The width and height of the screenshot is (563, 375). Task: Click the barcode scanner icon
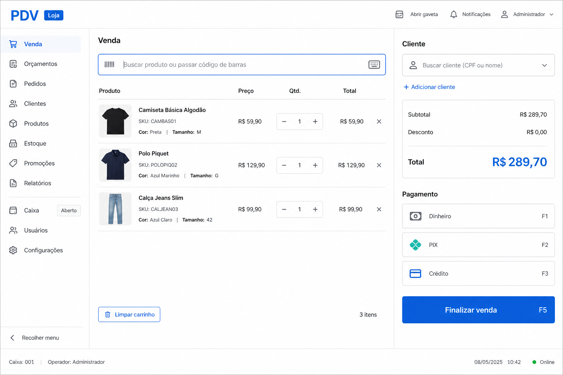click(x=110, y=64)
